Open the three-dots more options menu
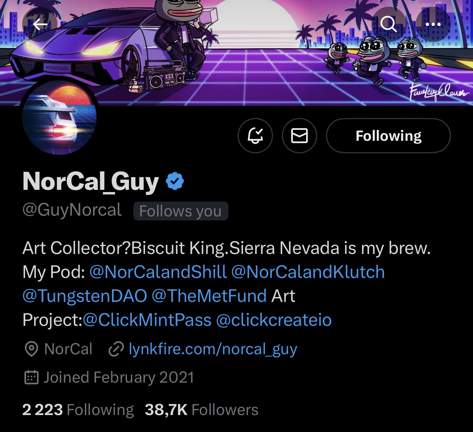The width and height of the screenshot is (473, 432). [x=433, y=24]
